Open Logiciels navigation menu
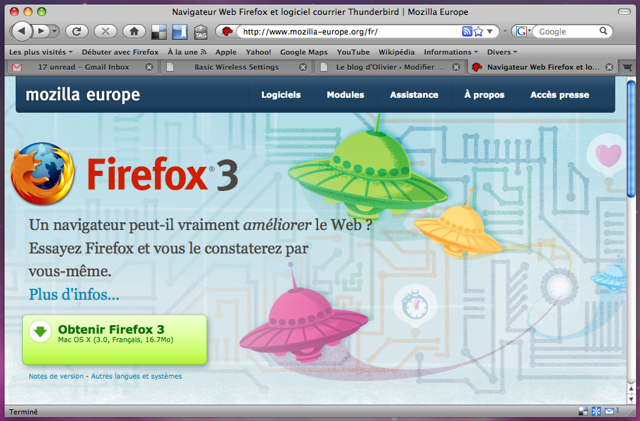The image size is (640, 421). click(x=281, y=94)
